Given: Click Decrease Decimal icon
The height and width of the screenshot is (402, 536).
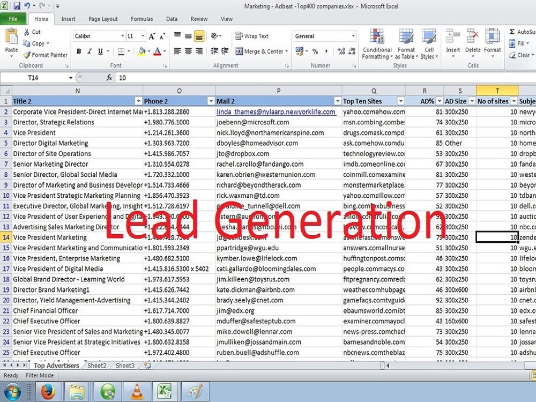Looking at the screenshot, I should [352, 51].
